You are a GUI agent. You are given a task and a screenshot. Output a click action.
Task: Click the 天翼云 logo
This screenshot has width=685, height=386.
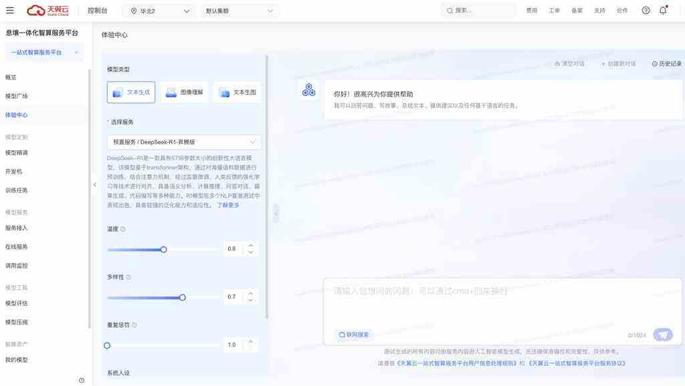[47, 11]
